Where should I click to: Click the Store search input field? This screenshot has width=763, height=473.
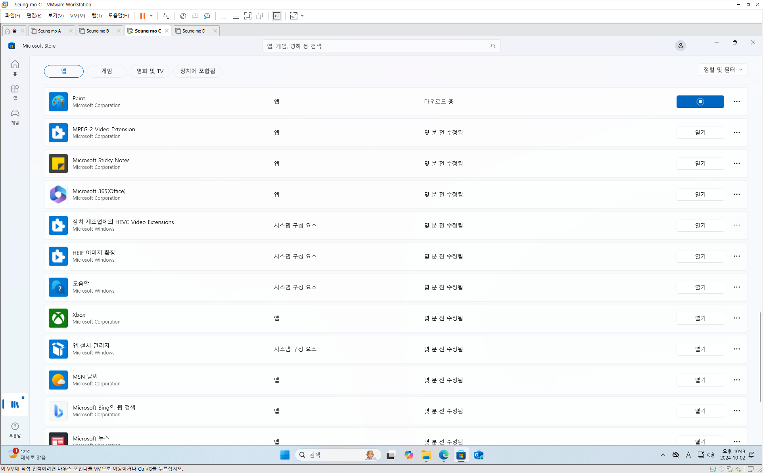coord(377,46)
